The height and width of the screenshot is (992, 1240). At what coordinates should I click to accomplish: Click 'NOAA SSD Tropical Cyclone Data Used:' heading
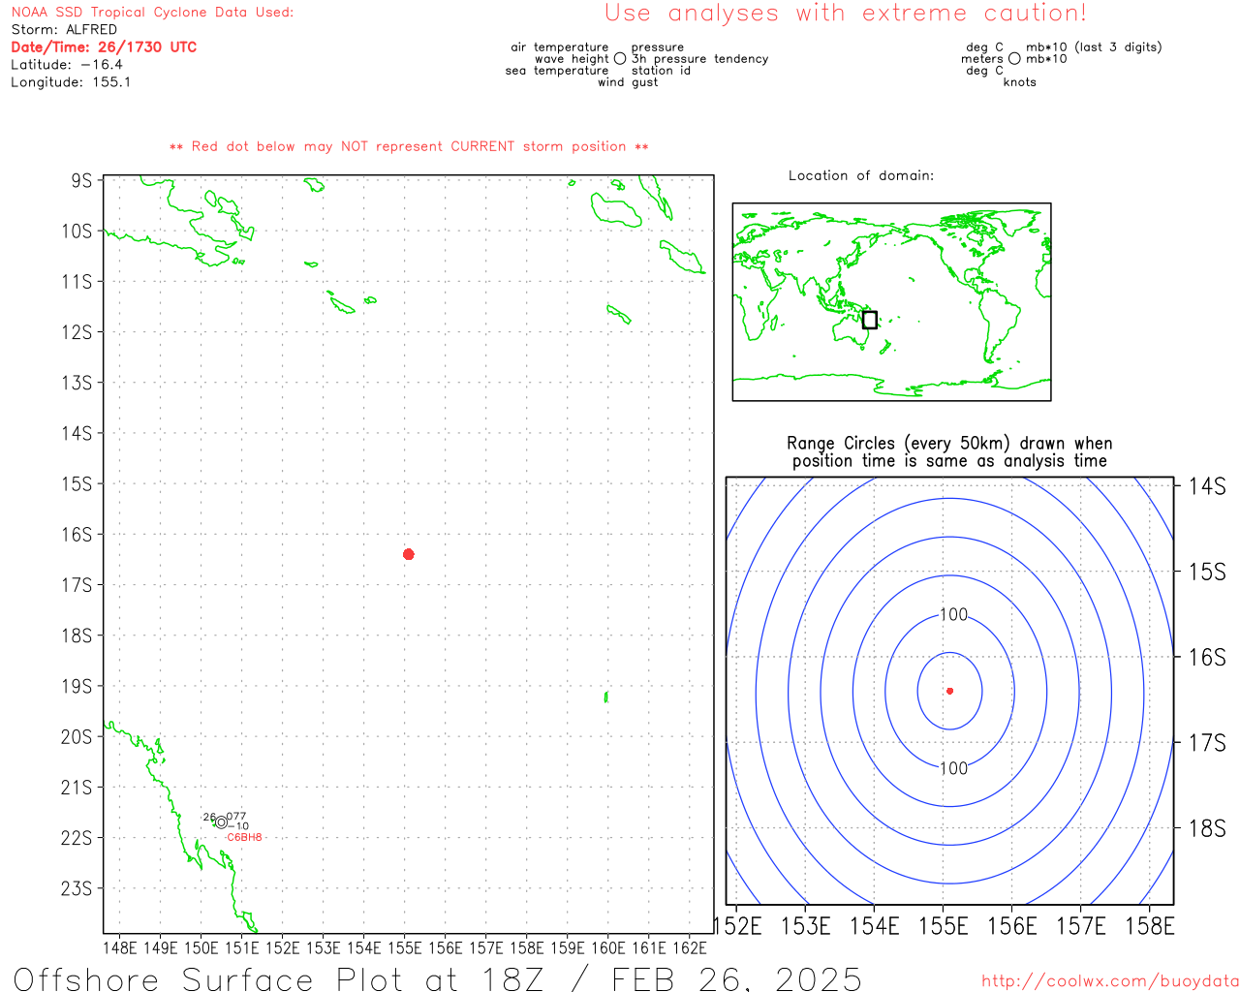pyautogui.click(x=152, y=13)
